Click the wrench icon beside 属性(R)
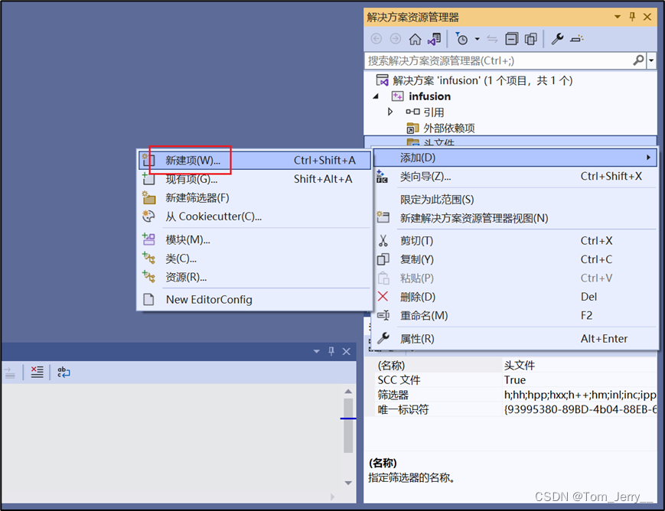 383,338
